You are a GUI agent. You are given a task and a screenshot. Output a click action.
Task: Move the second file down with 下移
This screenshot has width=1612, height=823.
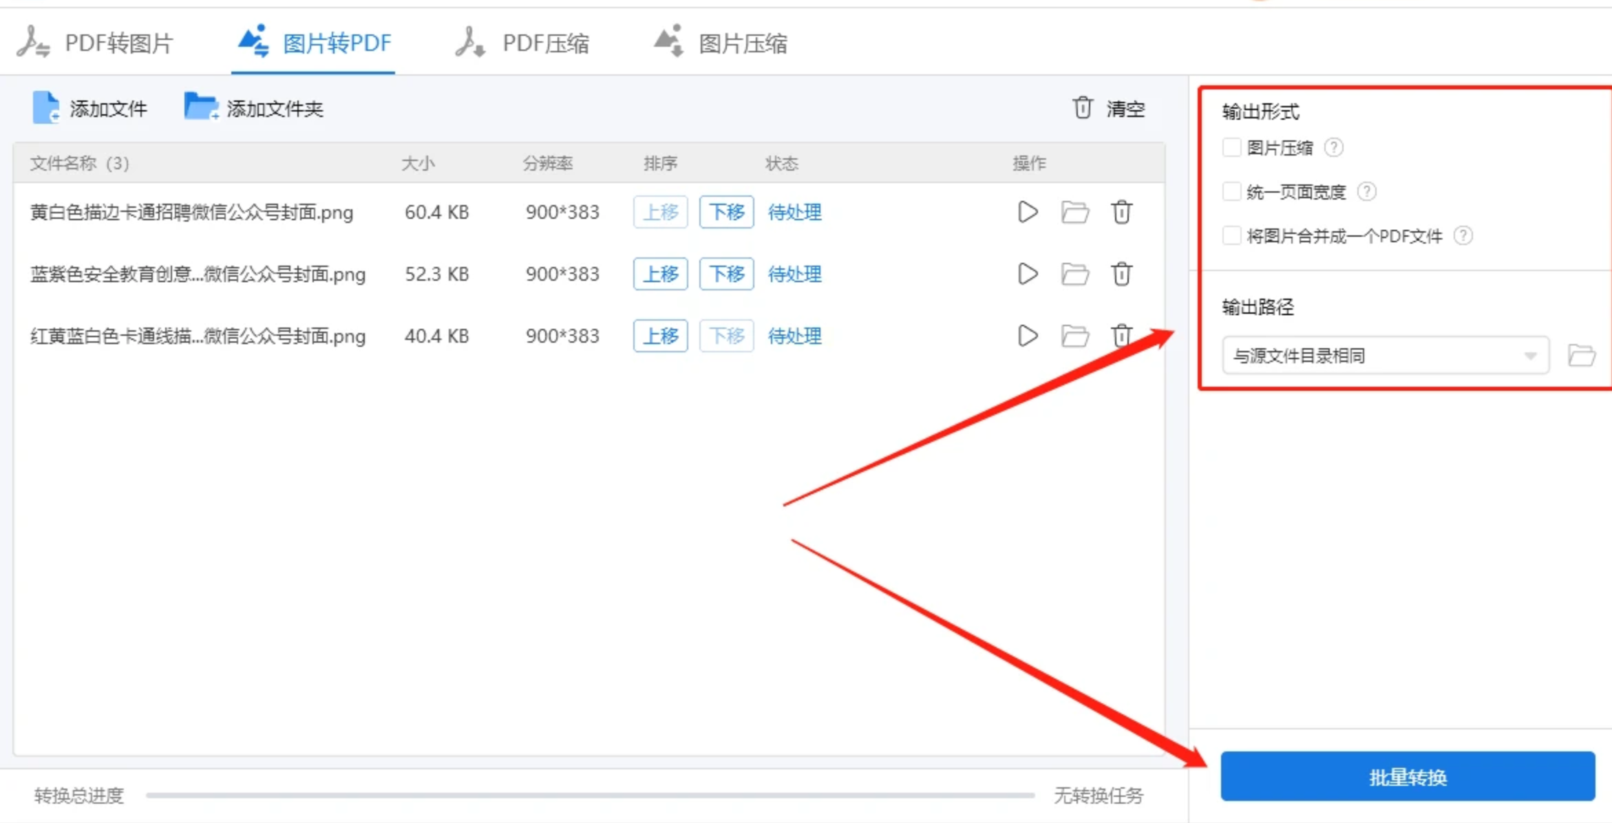point(726,274)
